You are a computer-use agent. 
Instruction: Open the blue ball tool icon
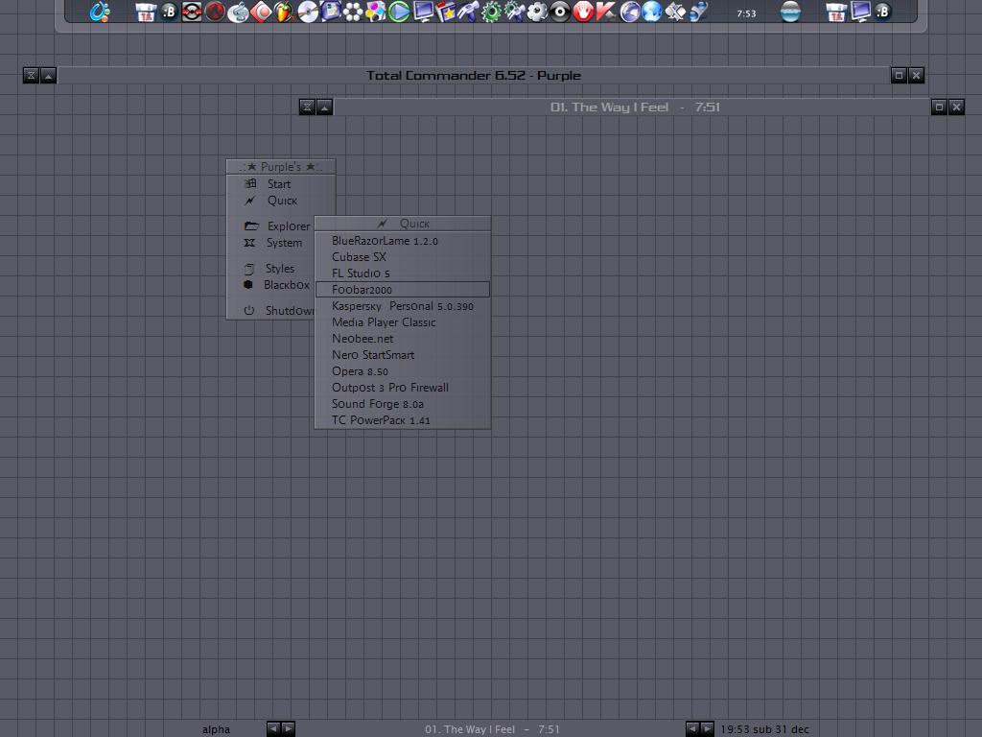(x=698, y=12)
